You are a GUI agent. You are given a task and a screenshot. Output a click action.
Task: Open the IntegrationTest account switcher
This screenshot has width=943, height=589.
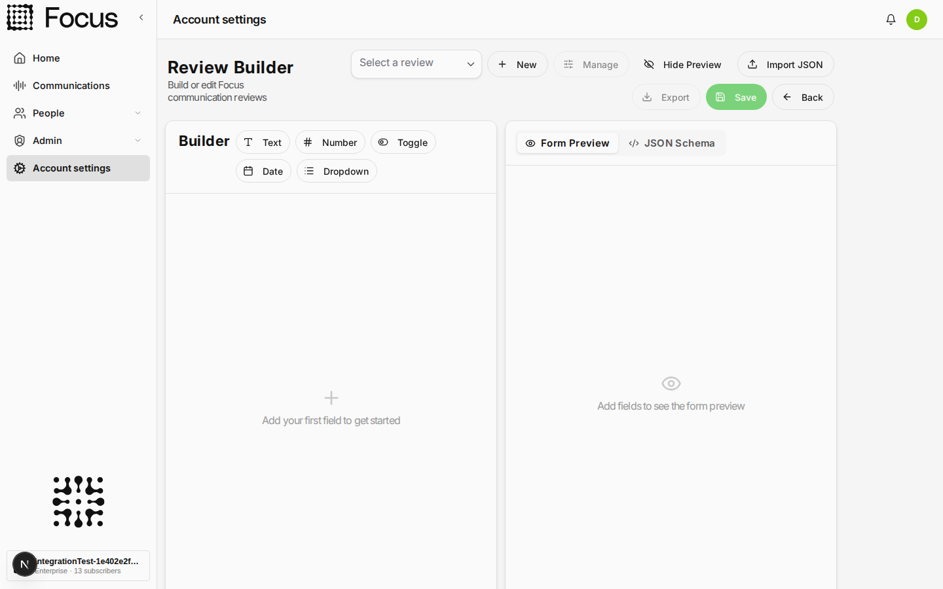[78, 565]
